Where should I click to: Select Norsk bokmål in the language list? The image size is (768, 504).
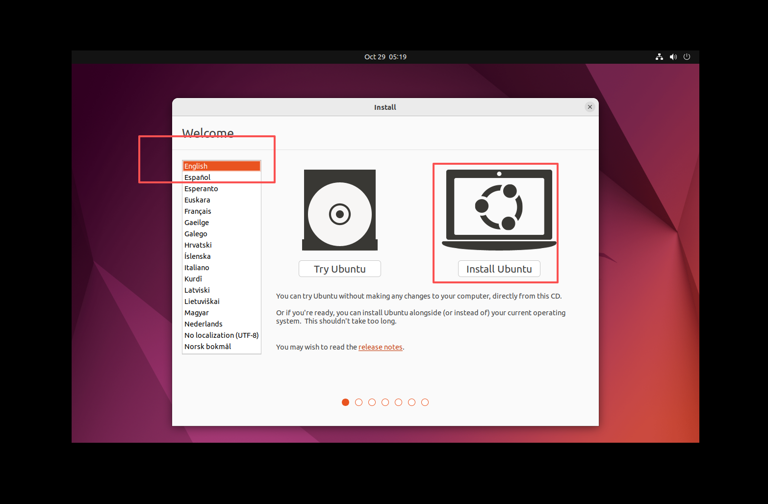tap(222, 347)
